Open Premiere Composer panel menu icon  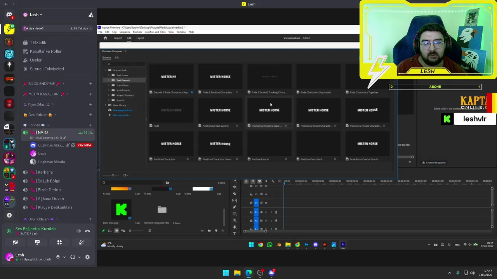pos(125,51)
